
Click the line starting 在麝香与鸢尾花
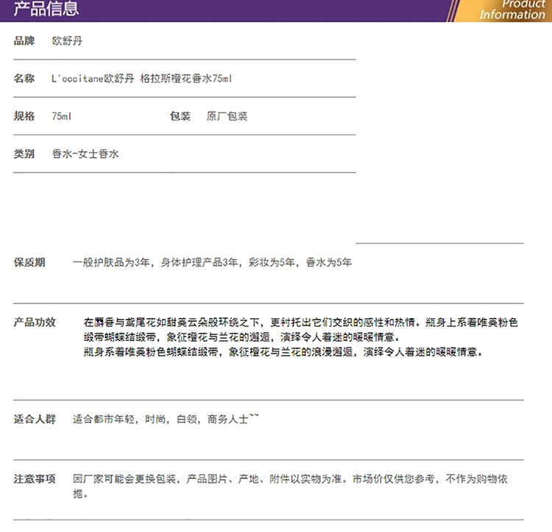301,323
